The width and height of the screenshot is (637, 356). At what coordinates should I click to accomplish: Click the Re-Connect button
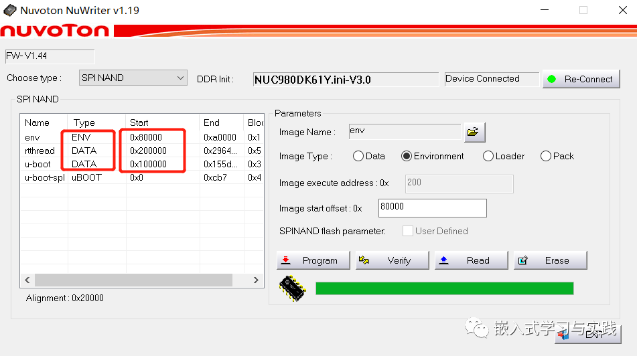click(581, 79)
